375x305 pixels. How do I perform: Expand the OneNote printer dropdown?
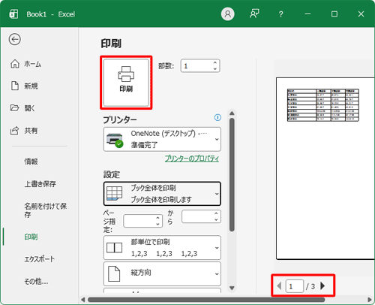point(162,139)
